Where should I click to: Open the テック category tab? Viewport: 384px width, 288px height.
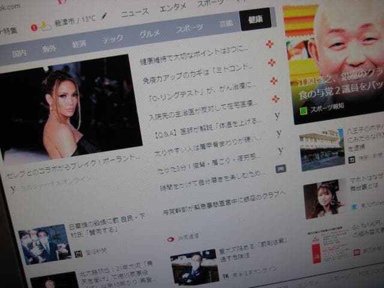tap(112, 40)
